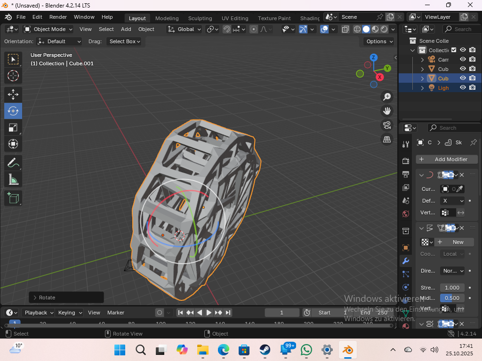Open the Object Mode dropdown
This screenshot has height=361, width=482.
coord(48,29)
